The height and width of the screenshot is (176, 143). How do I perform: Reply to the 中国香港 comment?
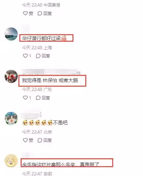pos(45,13)
